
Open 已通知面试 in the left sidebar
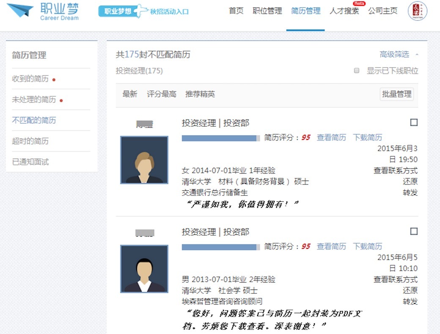[30, 162]
